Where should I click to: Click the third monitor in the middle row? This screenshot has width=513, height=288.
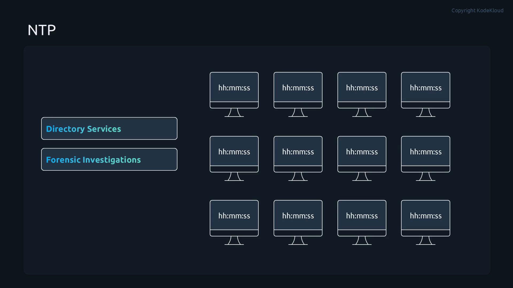coord(362,158)
